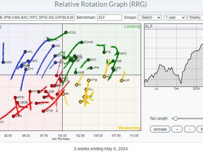203x152 pixels.
Task: Select the WTW data point
Action: (43, 111)
